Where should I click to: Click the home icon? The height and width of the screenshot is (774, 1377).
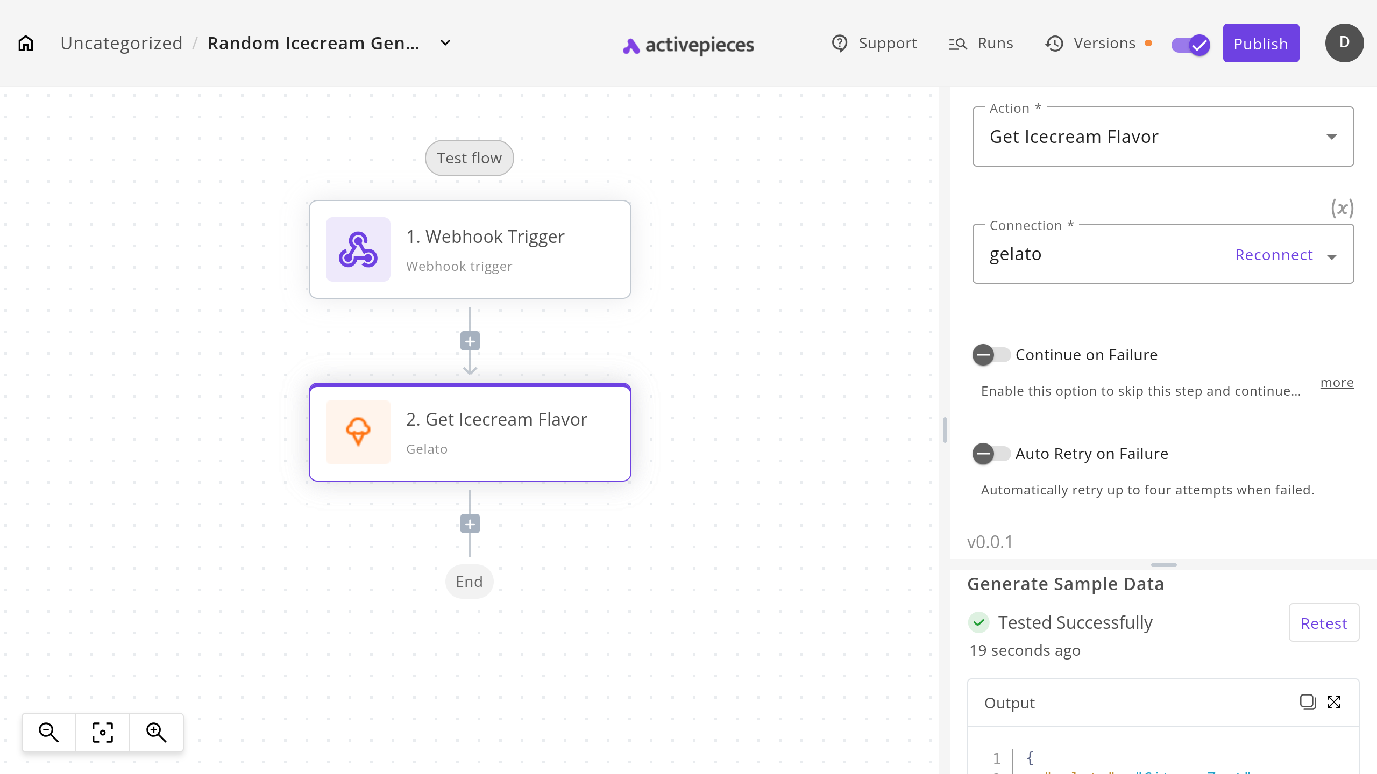tap(26, 43)
